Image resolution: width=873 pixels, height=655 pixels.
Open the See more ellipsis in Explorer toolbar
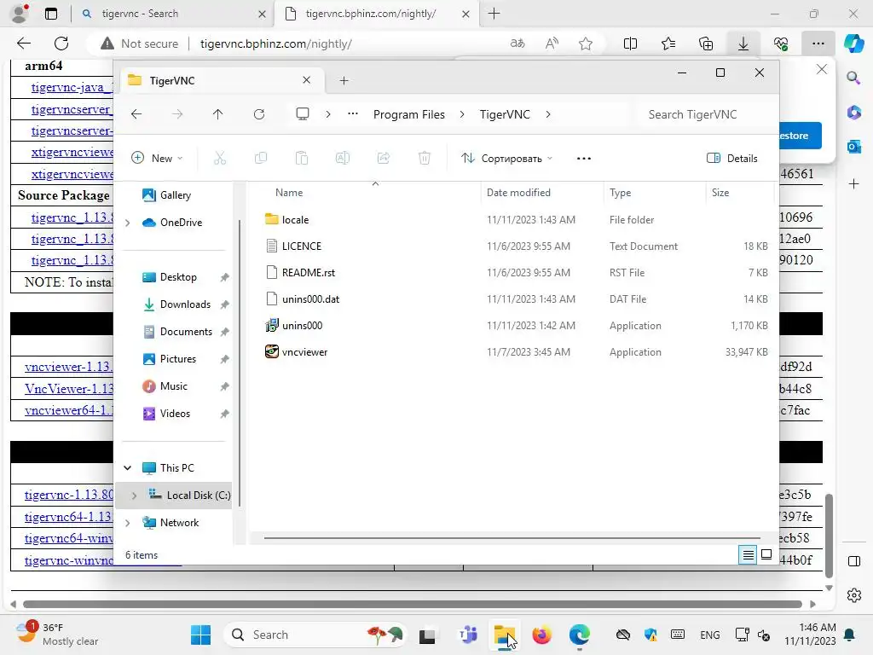[x=583, y=158]
